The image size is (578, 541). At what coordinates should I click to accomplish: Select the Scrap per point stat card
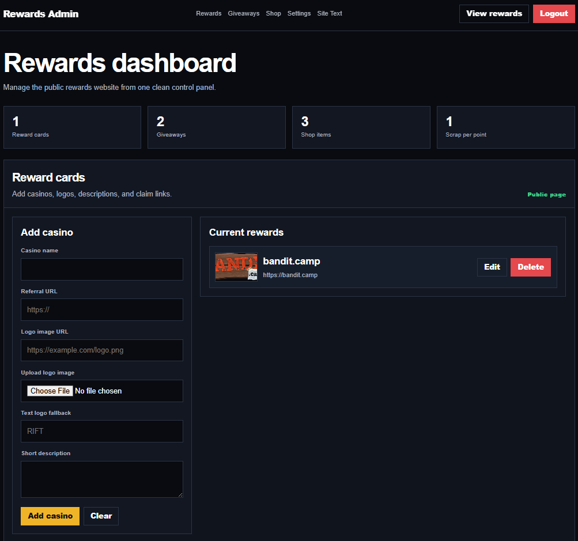tap(506, 127)
